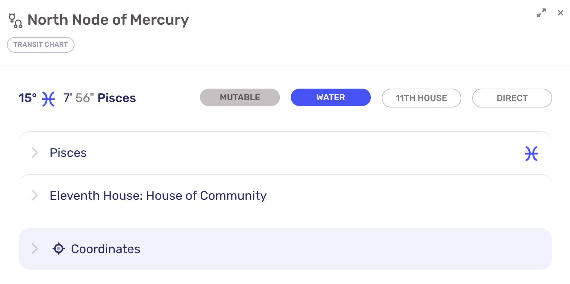This screenshot has width=570, height=284.
Task: Expand the Pisces row chevron
Action: click(35, 153)
